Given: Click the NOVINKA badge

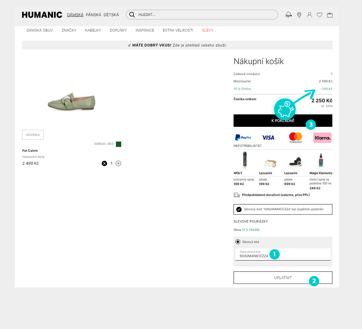Looking at the screenshot, I should pyautogui.click(x=33, y=135).
